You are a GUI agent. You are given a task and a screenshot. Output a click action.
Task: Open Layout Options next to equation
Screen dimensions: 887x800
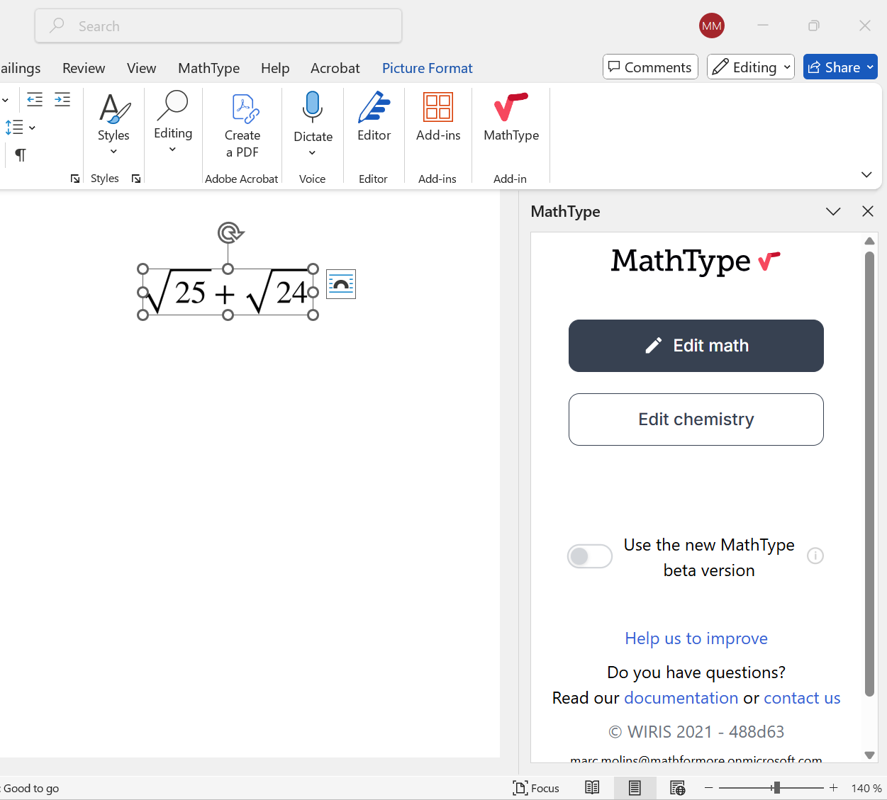(x=341, y=284)
